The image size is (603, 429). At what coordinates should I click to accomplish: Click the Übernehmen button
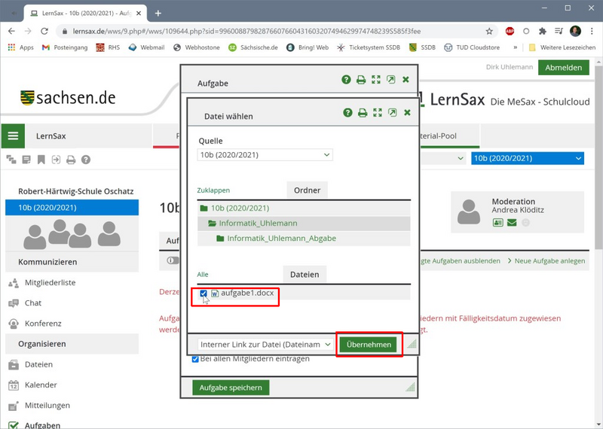click(x=369, y=344)
